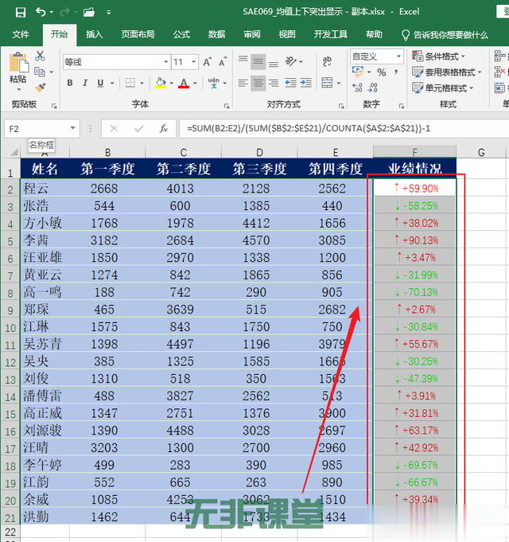
Task: Click the Merge and Center icon
Action: tap(327, 83)
